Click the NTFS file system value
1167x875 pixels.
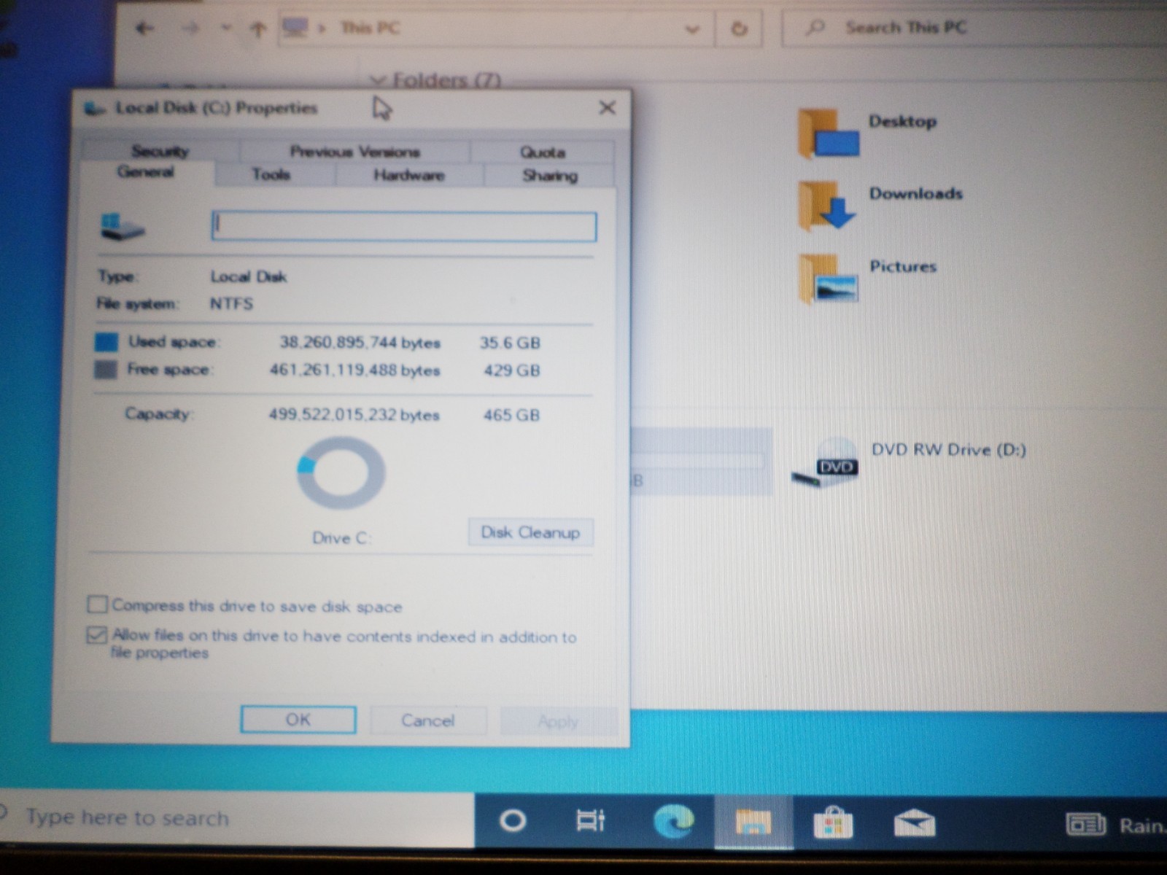point(231,303)
